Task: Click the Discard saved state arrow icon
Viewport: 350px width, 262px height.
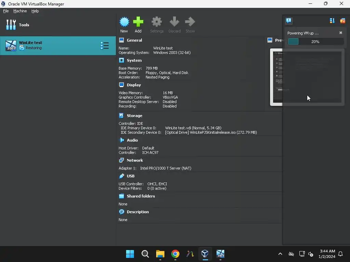Action: (x=174, y=22)
